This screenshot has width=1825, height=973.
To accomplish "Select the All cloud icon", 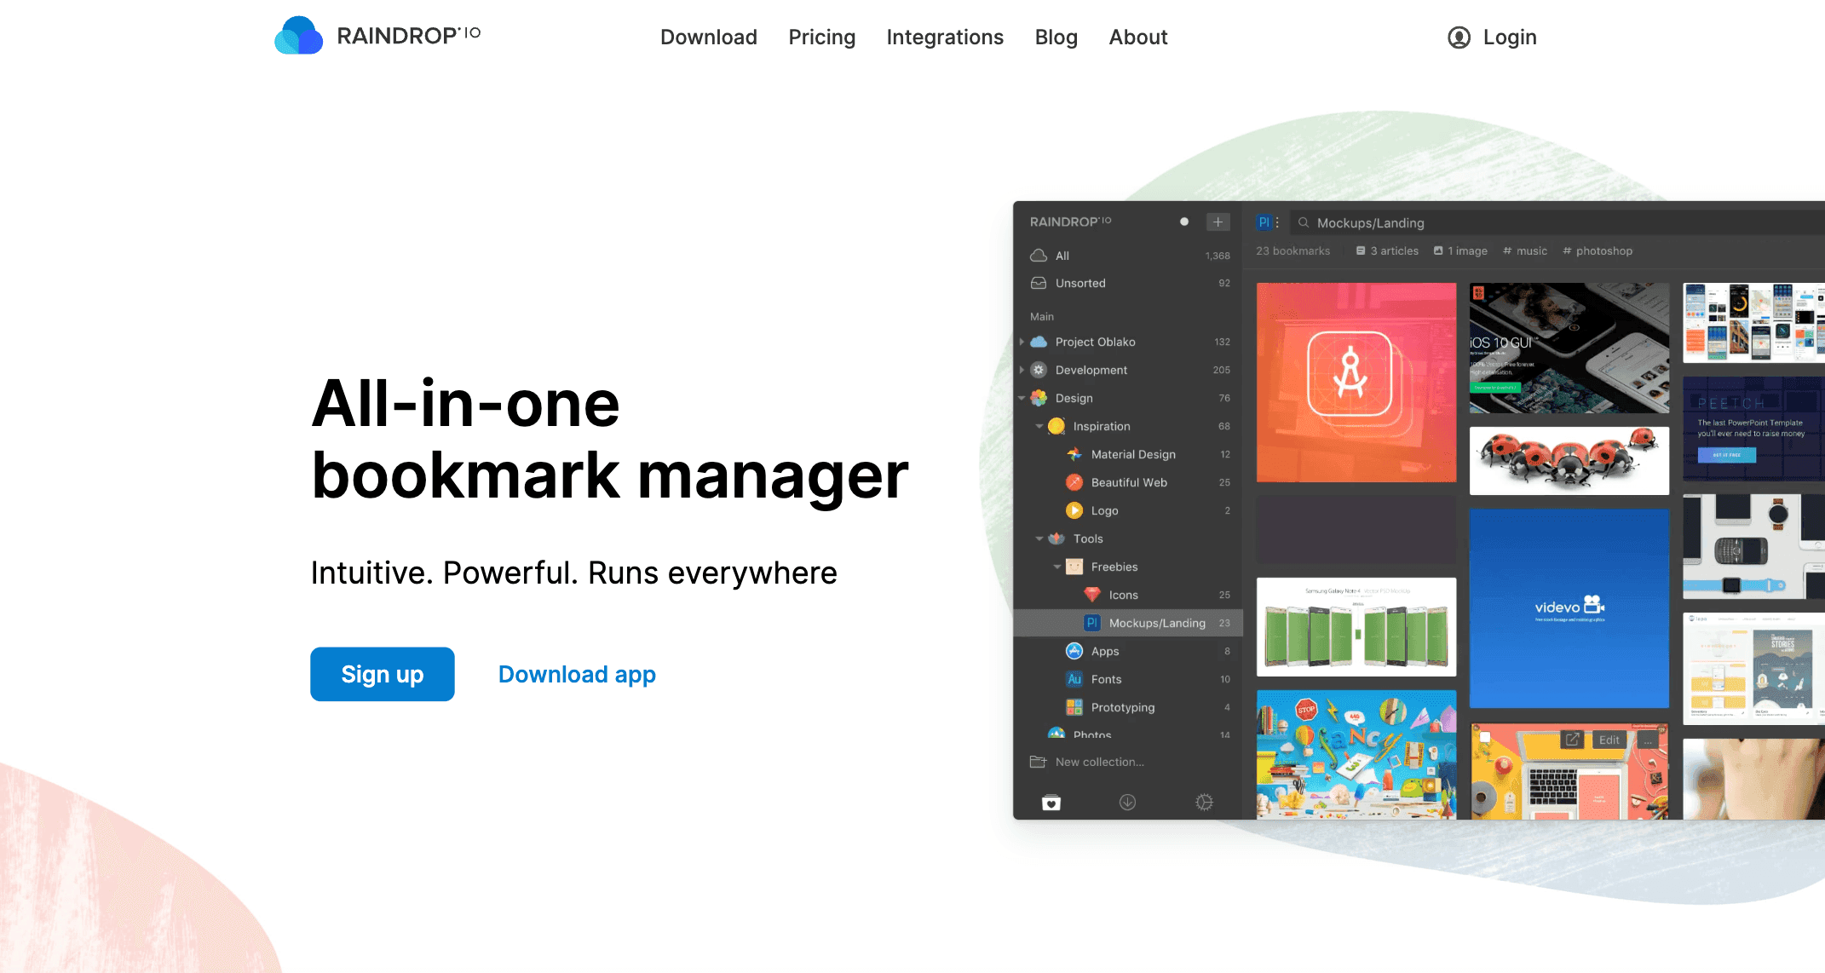I will coord(1039,256).
